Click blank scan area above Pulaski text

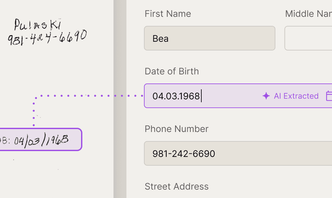point(49,8)
